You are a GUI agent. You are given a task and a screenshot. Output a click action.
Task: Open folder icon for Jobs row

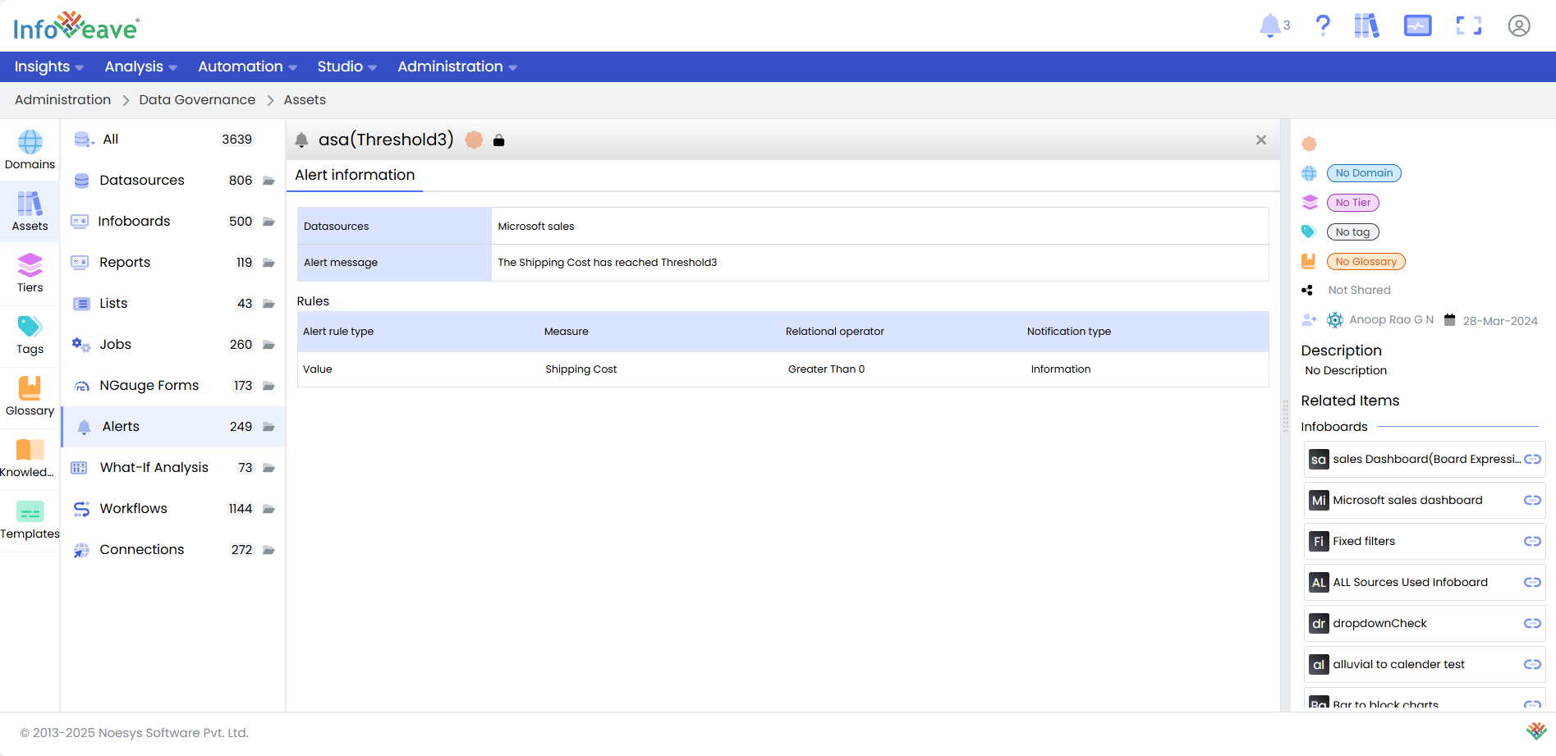(x=269, y=345)
